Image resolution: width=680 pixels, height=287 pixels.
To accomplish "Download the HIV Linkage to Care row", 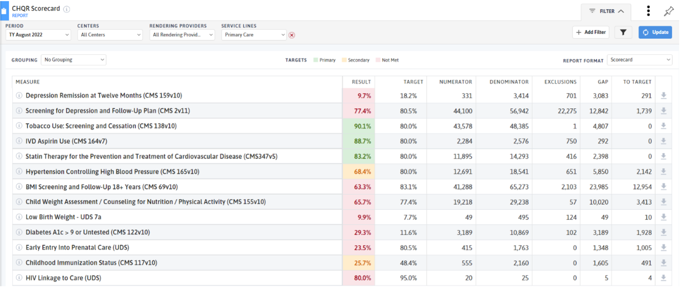I will [664, 278].
